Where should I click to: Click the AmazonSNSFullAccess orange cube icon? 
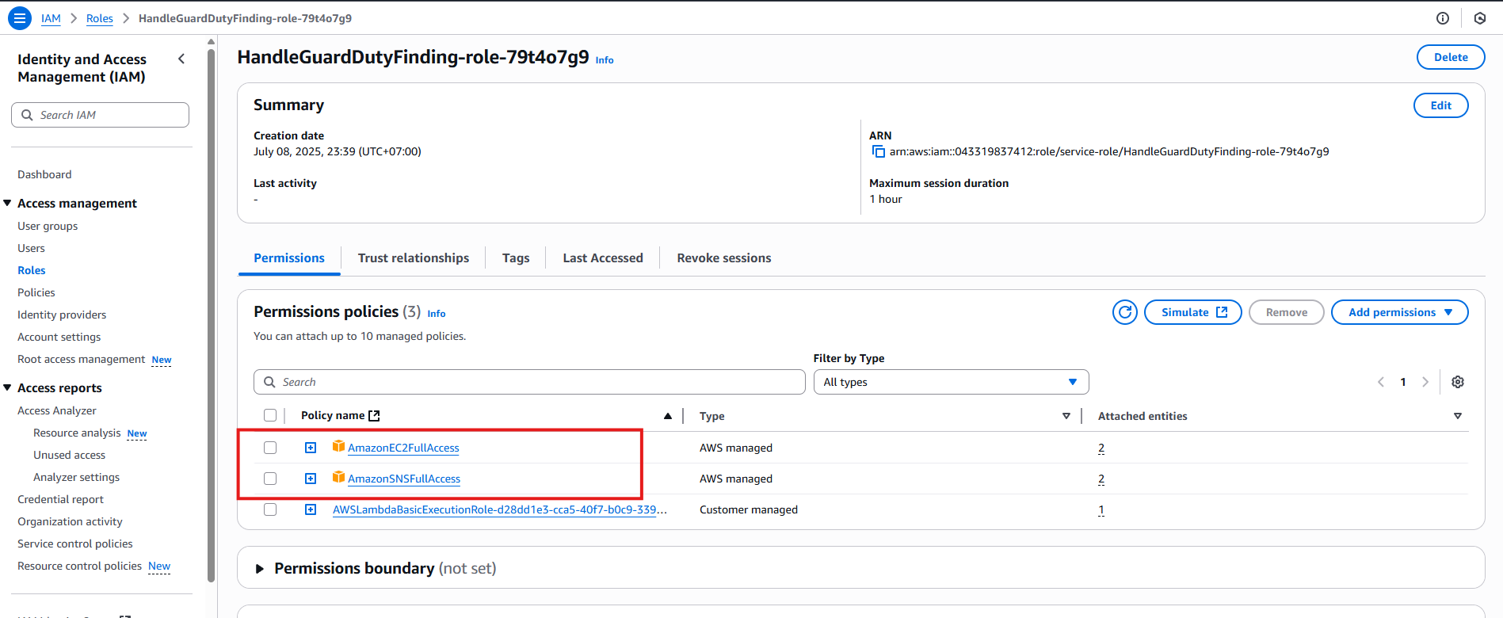click(x=338, y=477)
